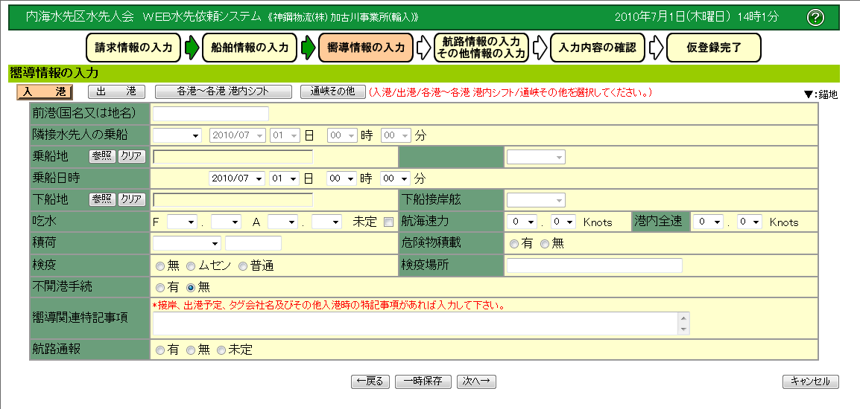Viewport: 860px width, 409px height.
Task: Select 有 for 危険物積載
Action: click(514, 243)
